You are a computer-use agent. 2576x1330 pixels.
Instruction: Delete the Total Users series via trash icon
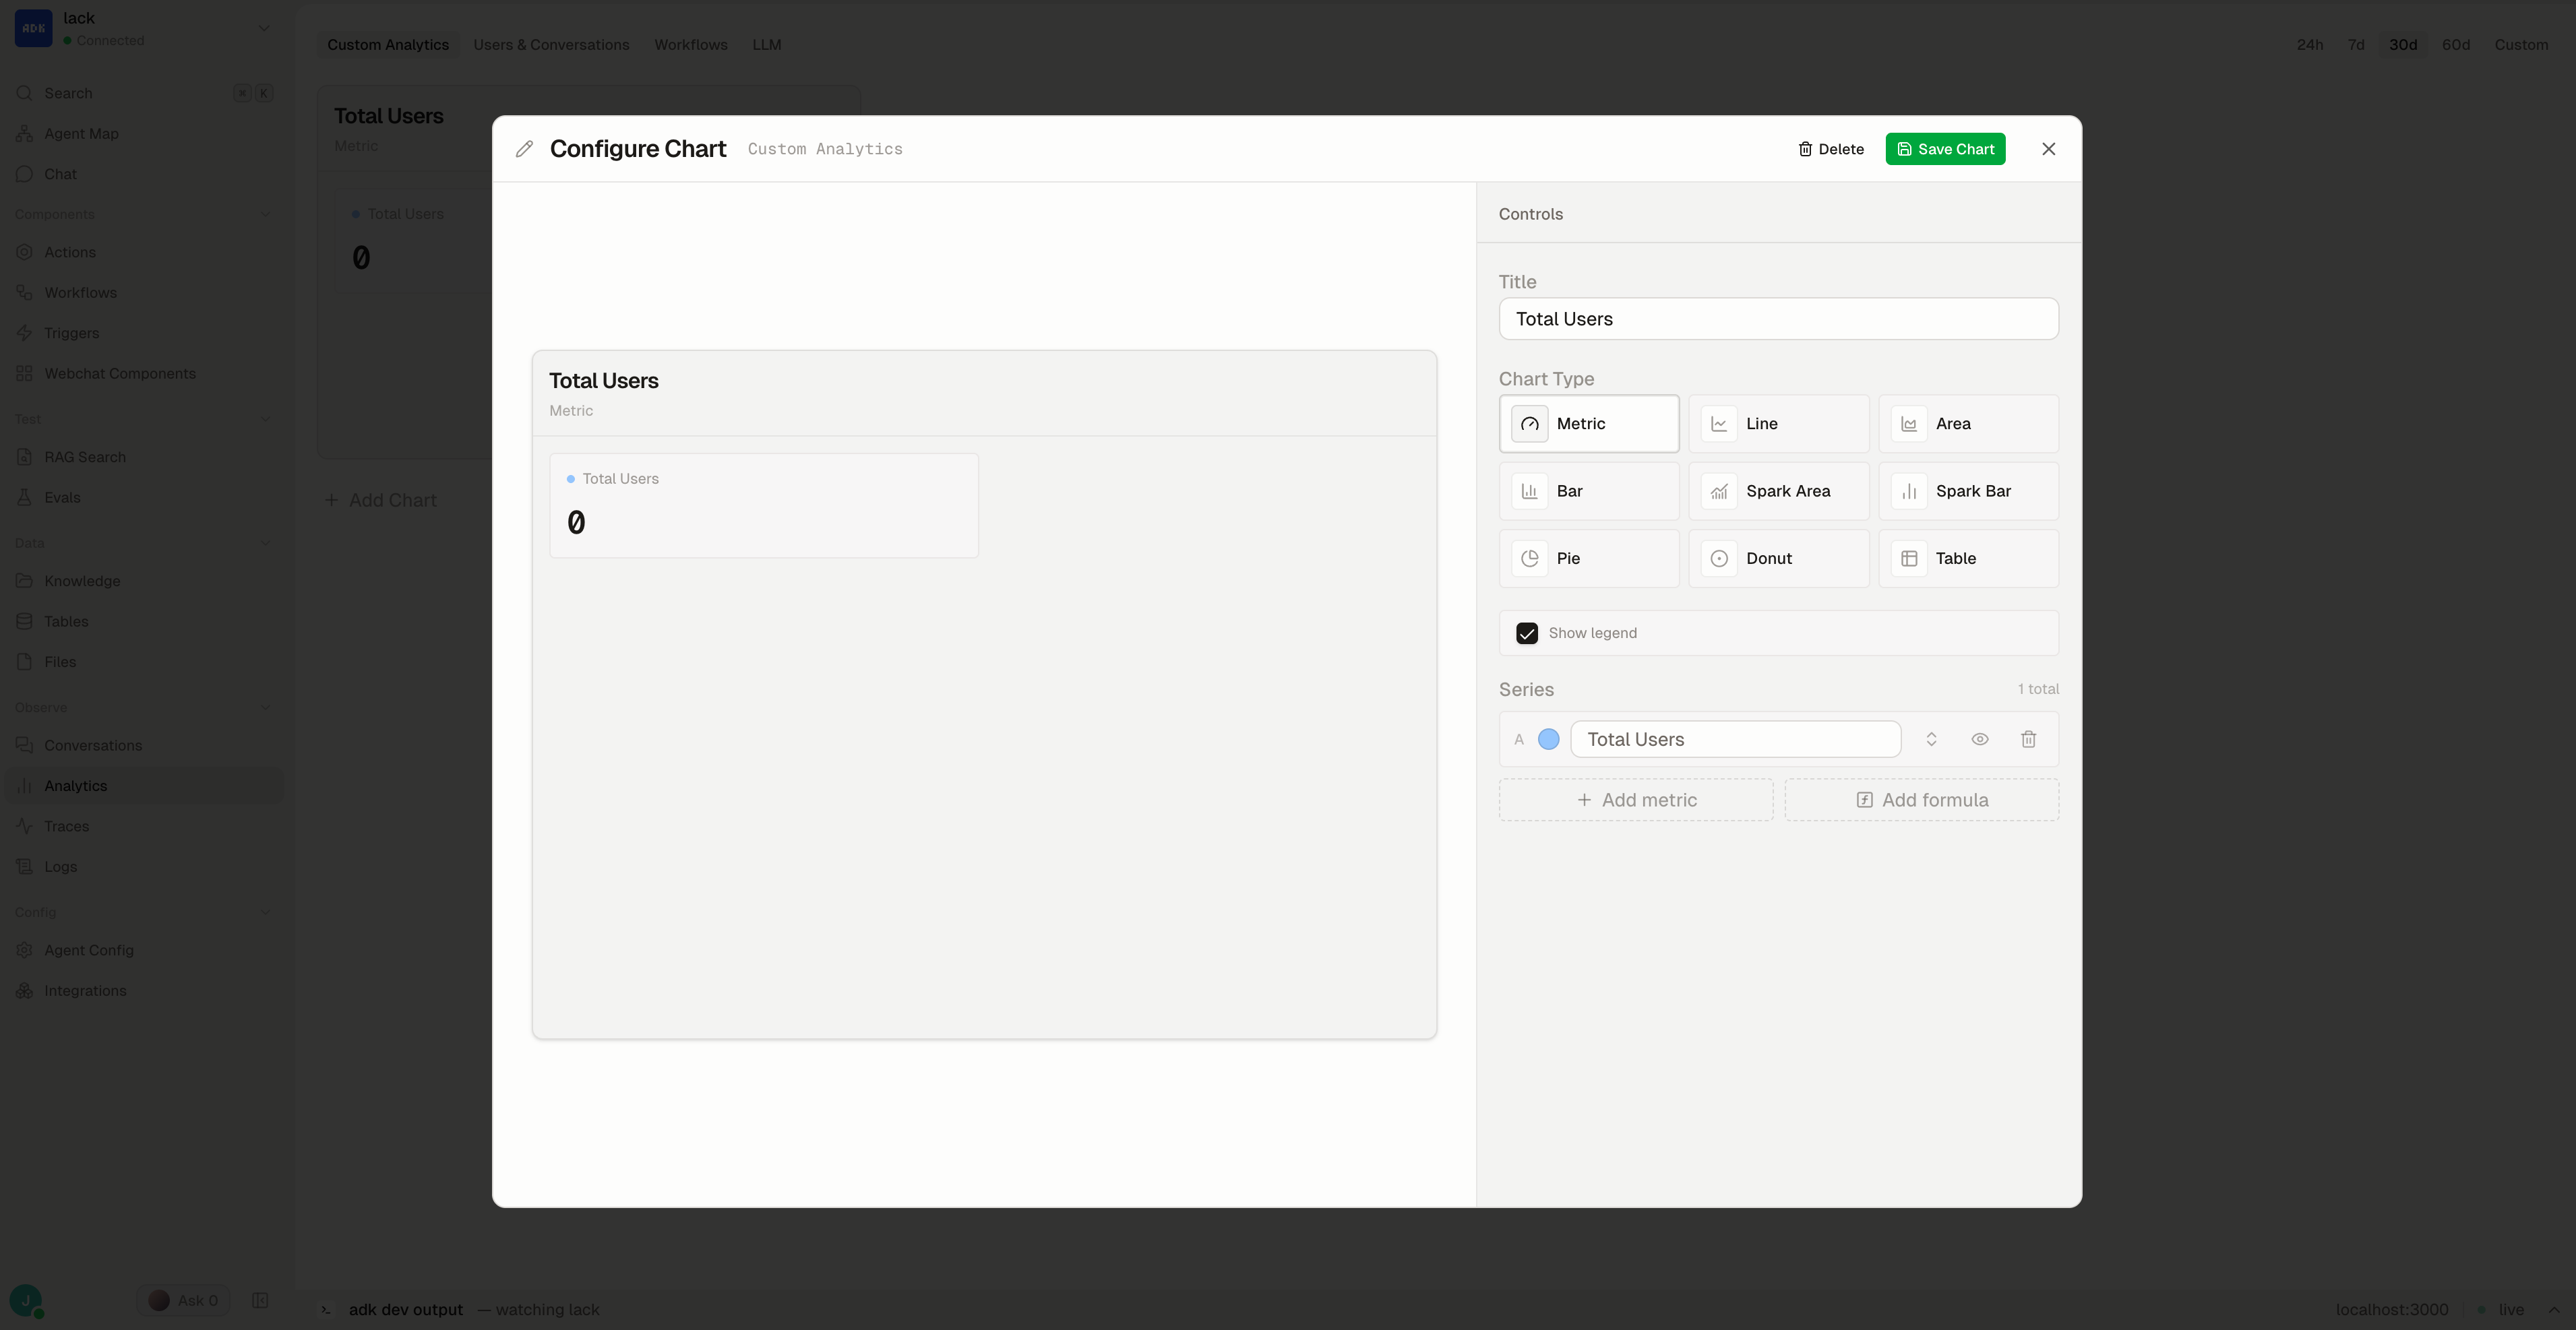pyautogui.click(x=2028, y=739)
